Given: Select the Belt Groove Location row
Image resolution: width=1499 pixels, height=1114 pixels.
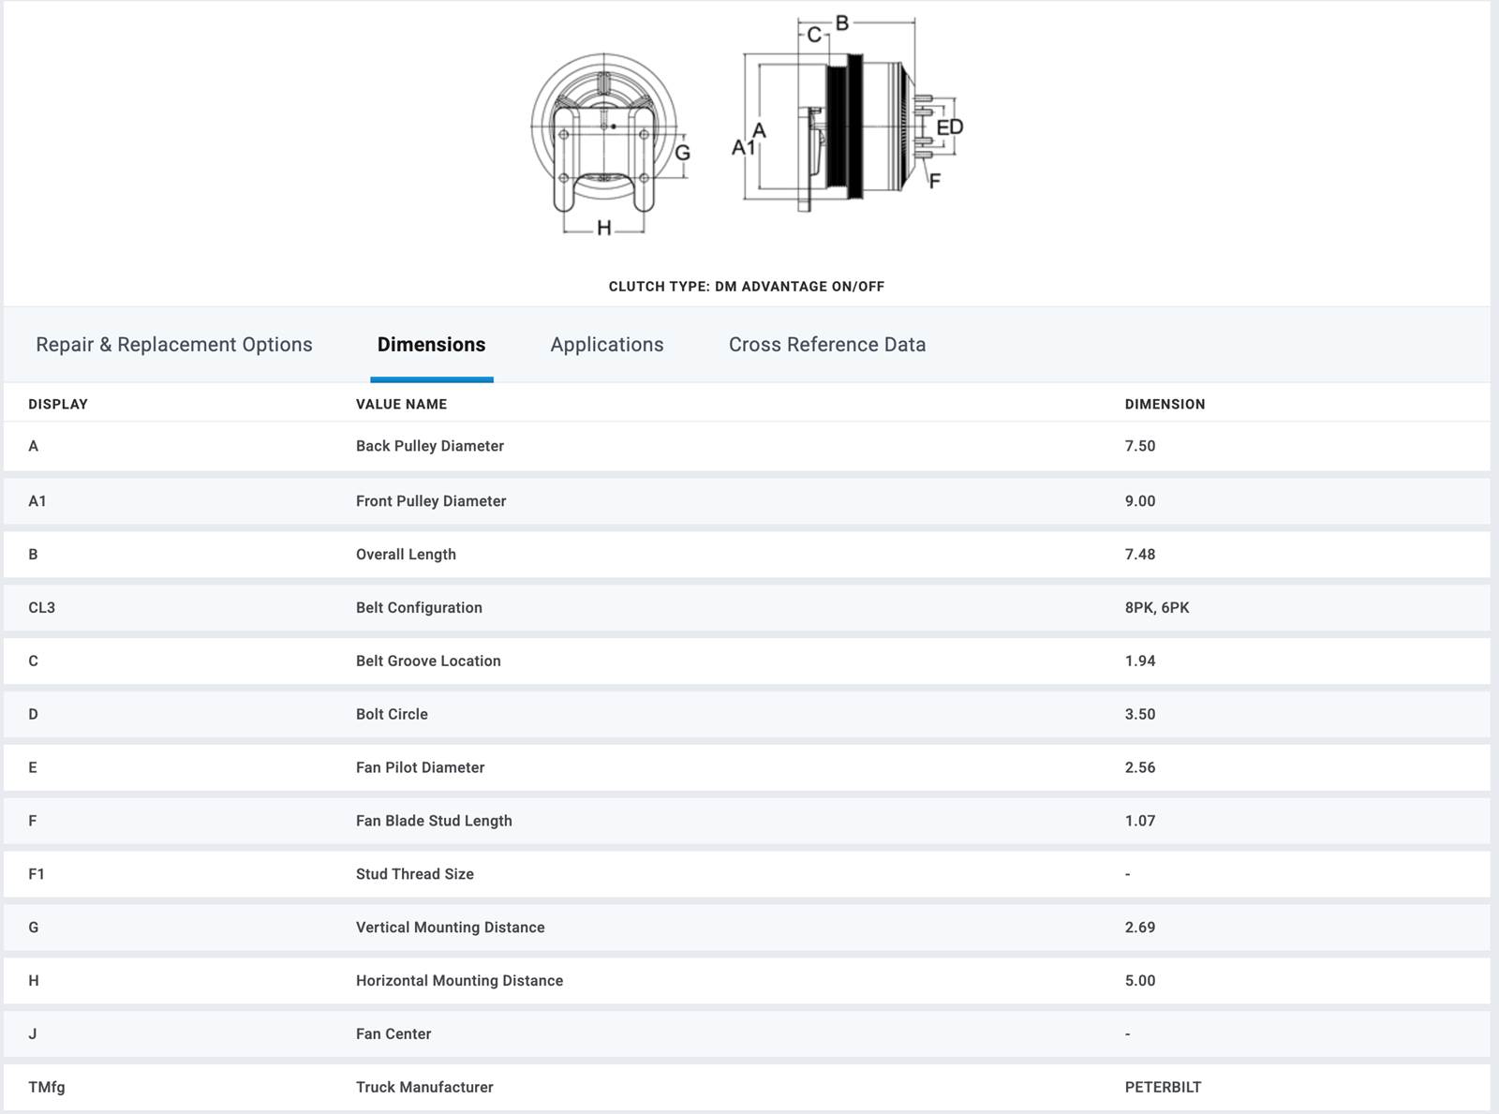Looking at the screenshot, I should [428, 661].
